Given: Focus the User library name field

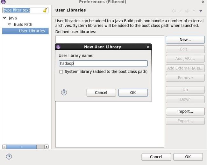Looking at the screenshot, I should pos(103,64).
